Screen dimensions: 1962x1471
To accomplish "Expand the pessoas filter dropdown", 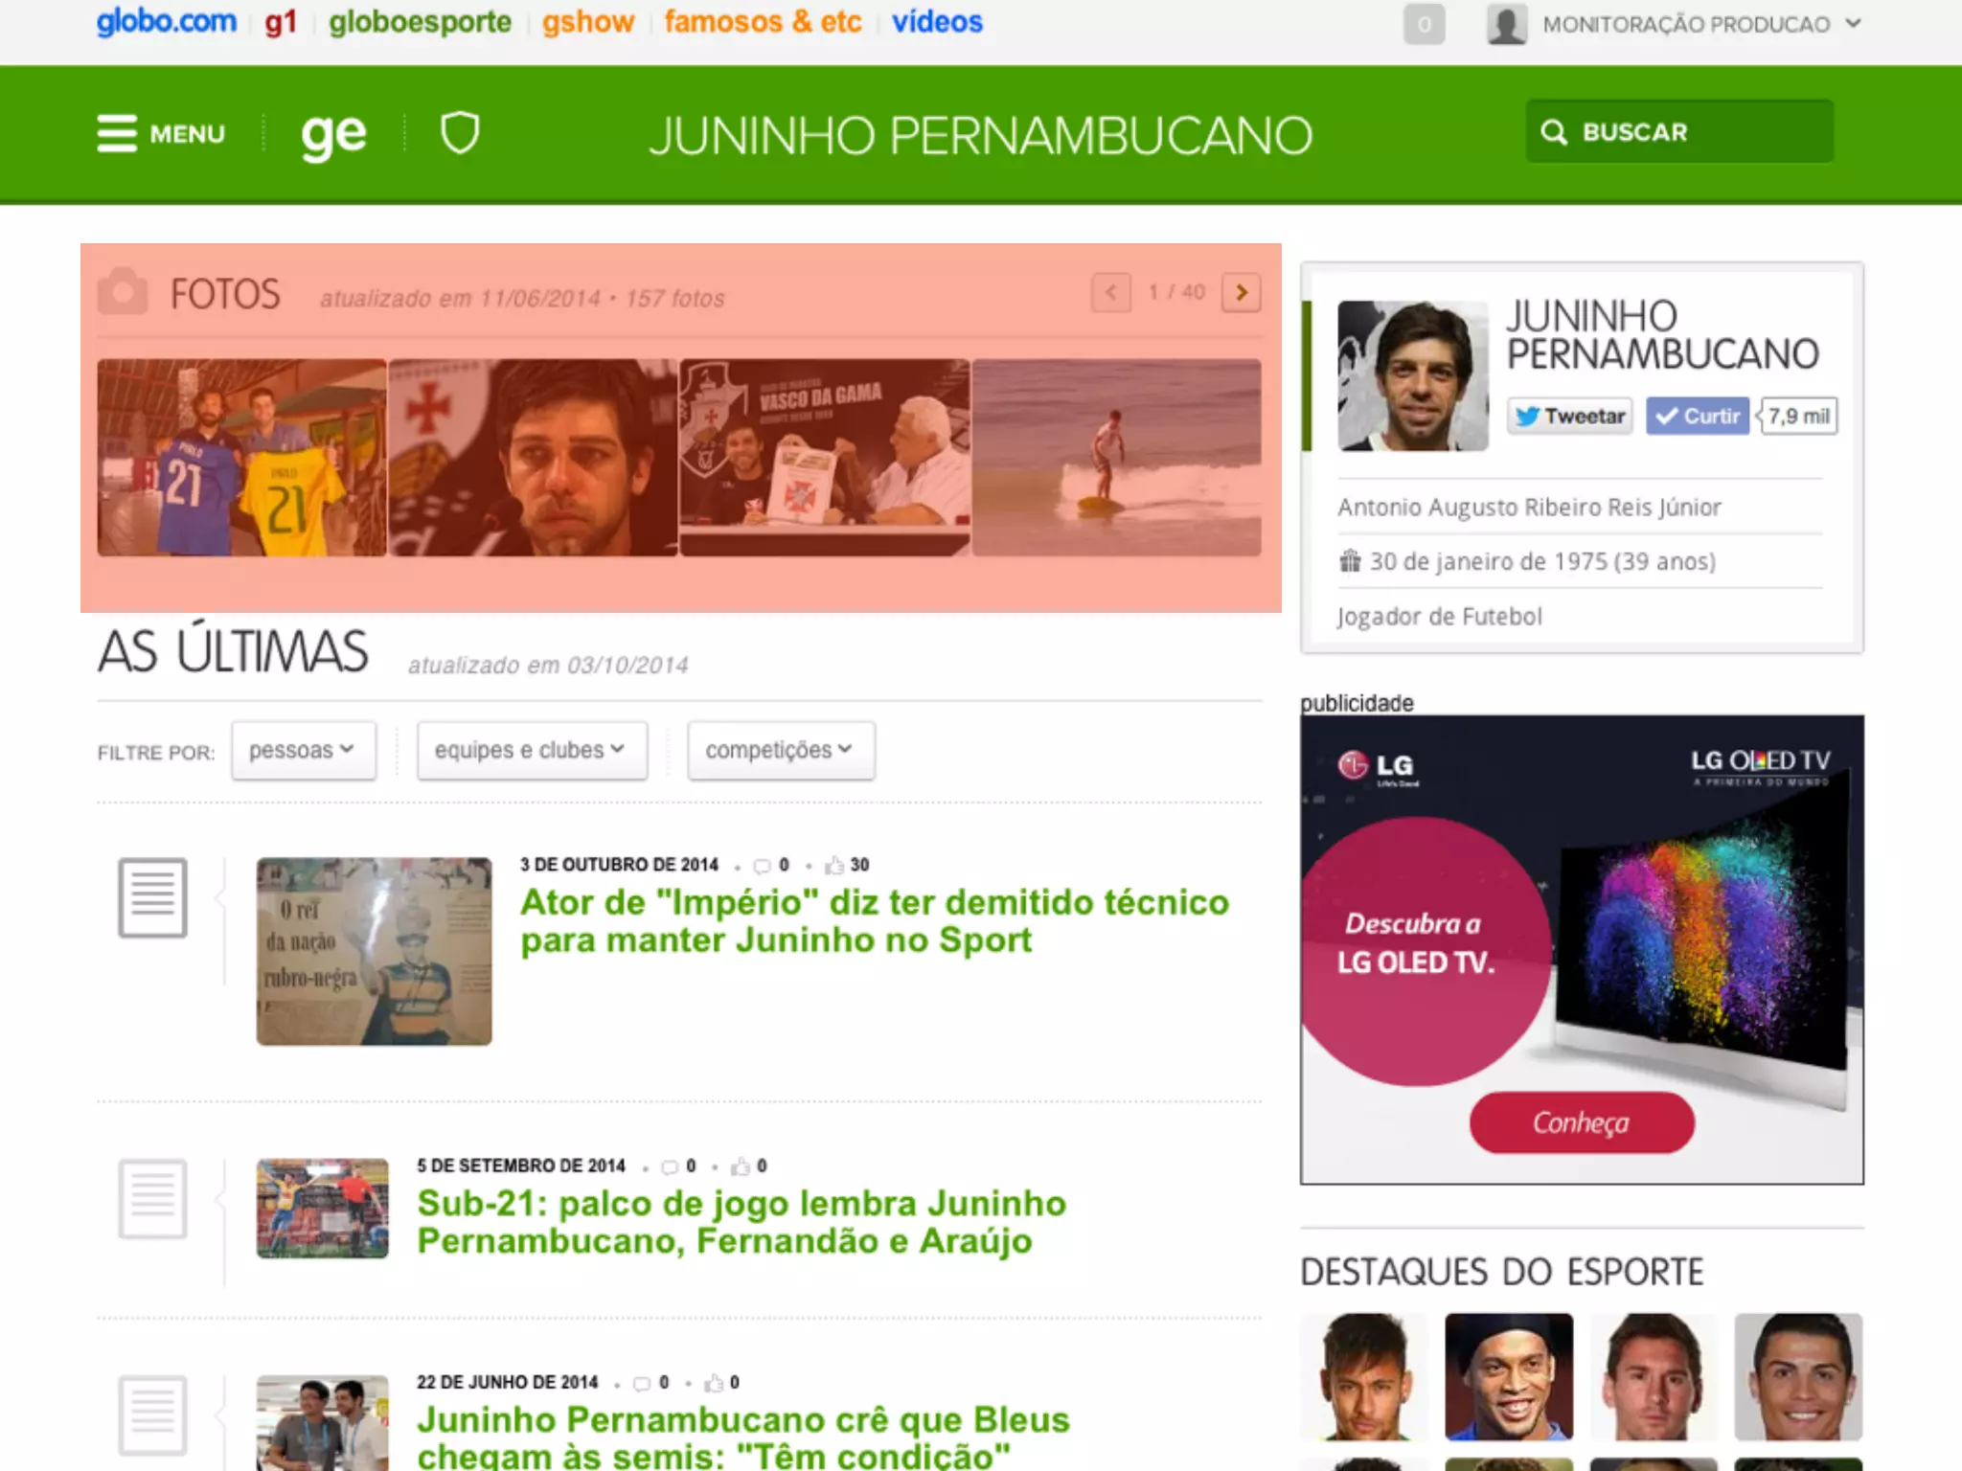I will point(303,750).
